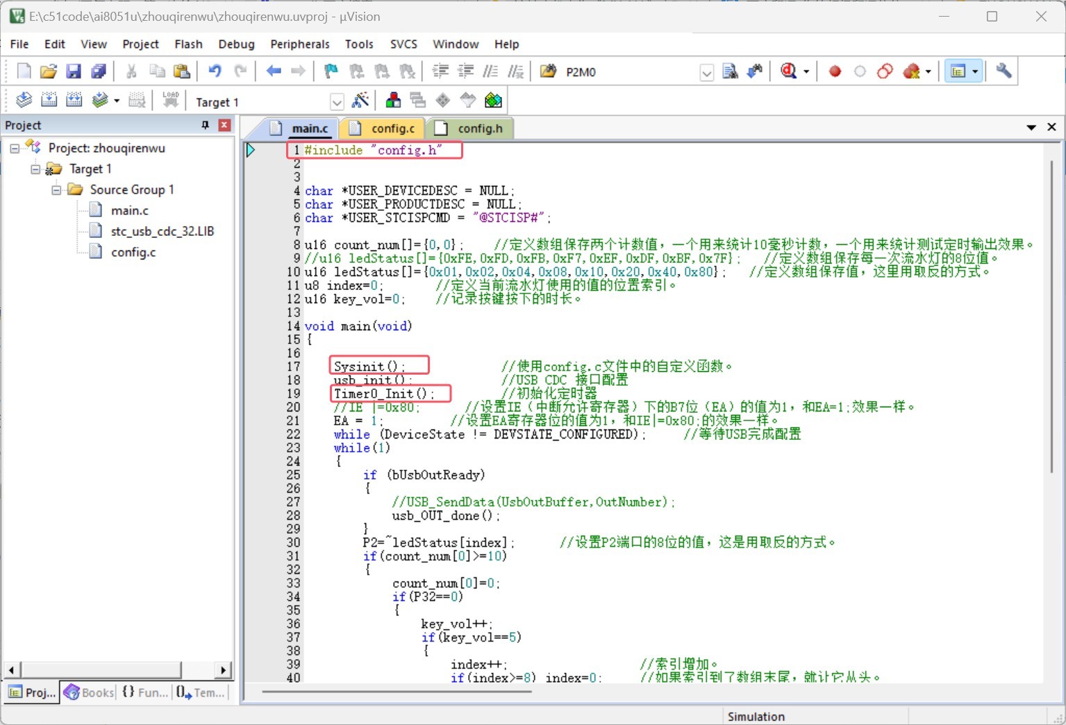The width and height of the screenshot is (1066, 725).
Task: Click the incremental find binoculars icon
Action: click(755, 71)
